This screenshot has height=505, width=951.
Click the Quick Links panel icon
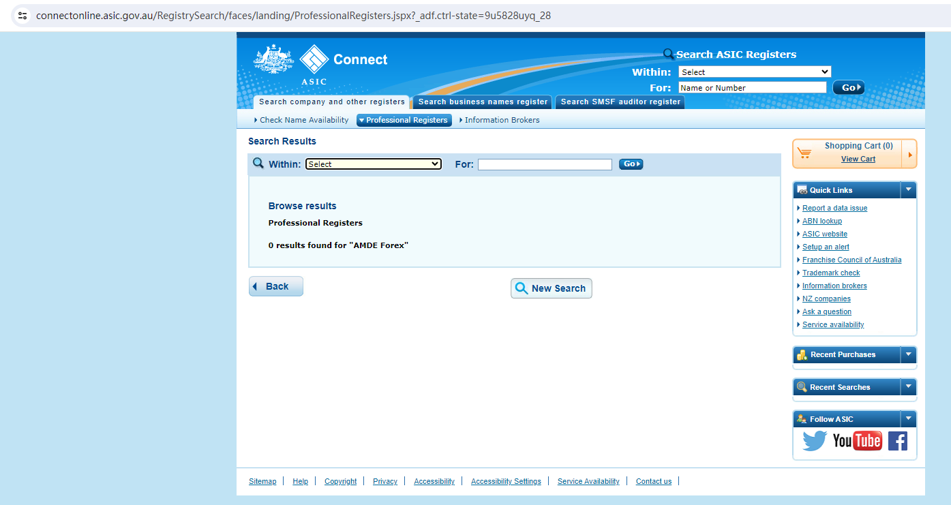802,190
